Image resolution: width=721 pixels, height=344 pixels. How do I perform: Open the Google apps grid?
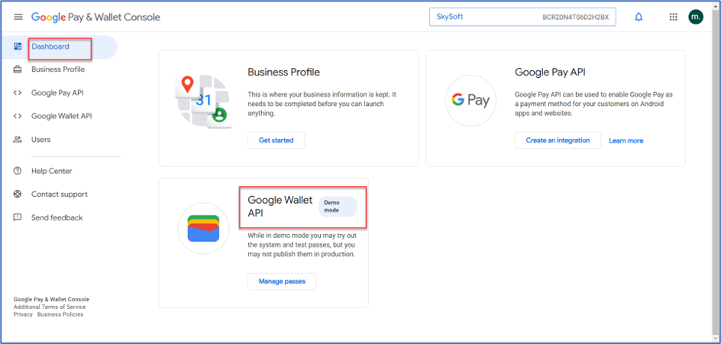[x=673, y=17]
